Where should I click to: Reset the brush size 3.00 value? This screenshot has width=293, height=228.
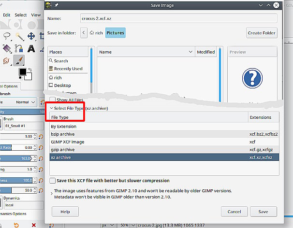(41, 137)
